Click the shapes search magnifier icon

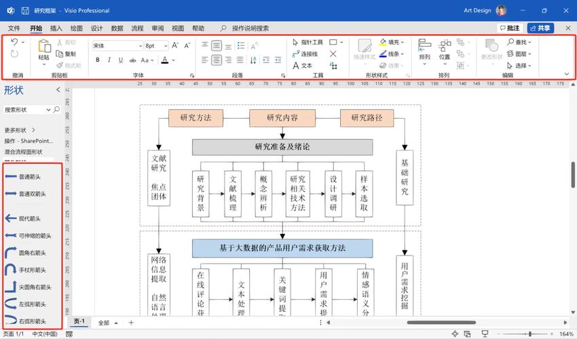point(56,110)
